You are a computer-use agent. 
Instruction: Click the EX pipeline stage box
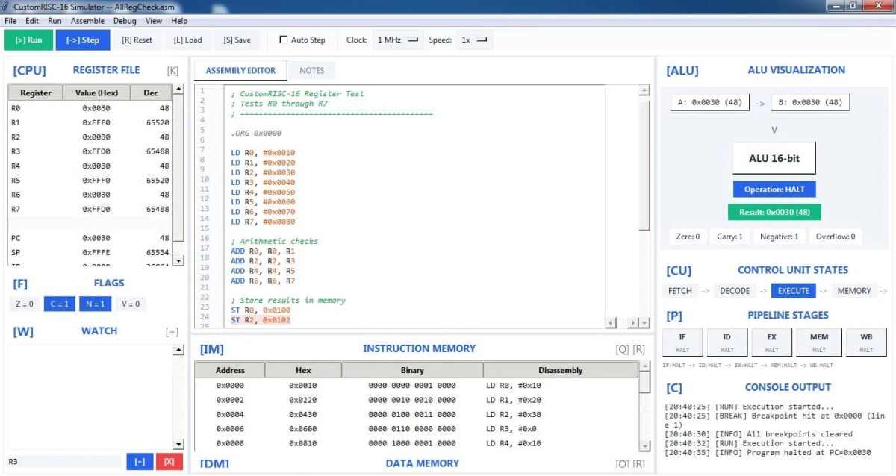(772, 342)
